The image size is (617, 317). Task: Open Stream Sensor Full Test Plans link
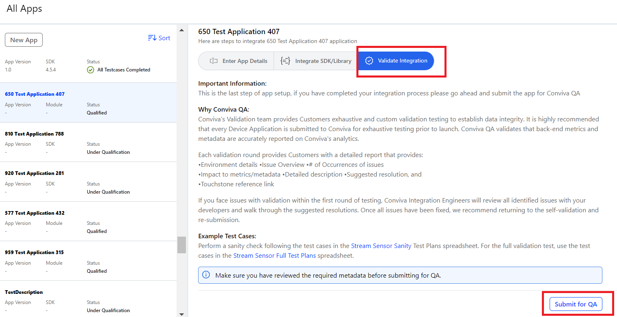tap(274, 255)
